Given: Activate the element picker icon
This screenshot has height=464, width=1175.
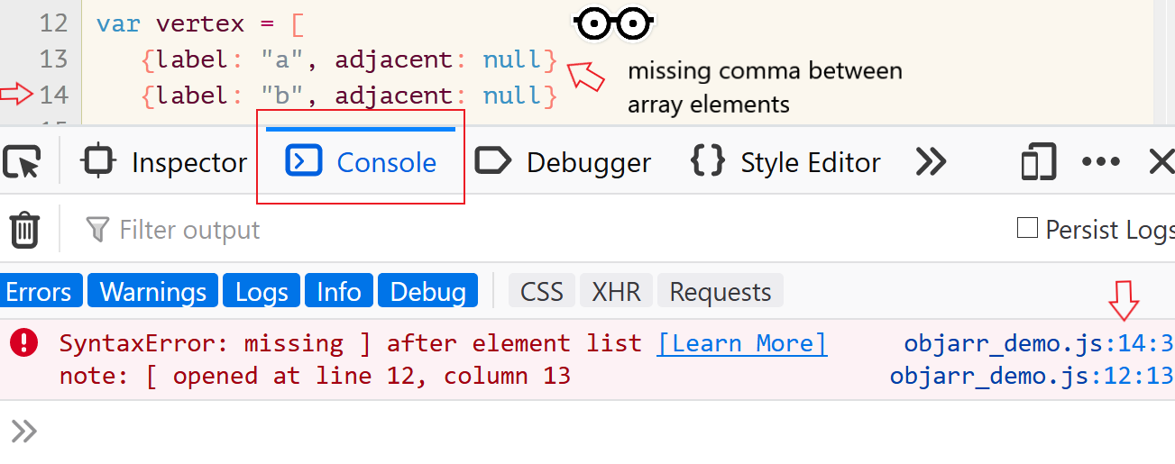Looking at the screenshot, I should pyautogui.click(x=22, y=163).
